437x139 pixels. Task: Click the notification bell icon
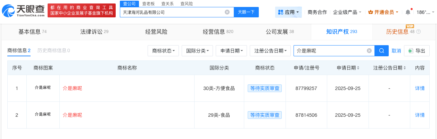coord(408,12)
